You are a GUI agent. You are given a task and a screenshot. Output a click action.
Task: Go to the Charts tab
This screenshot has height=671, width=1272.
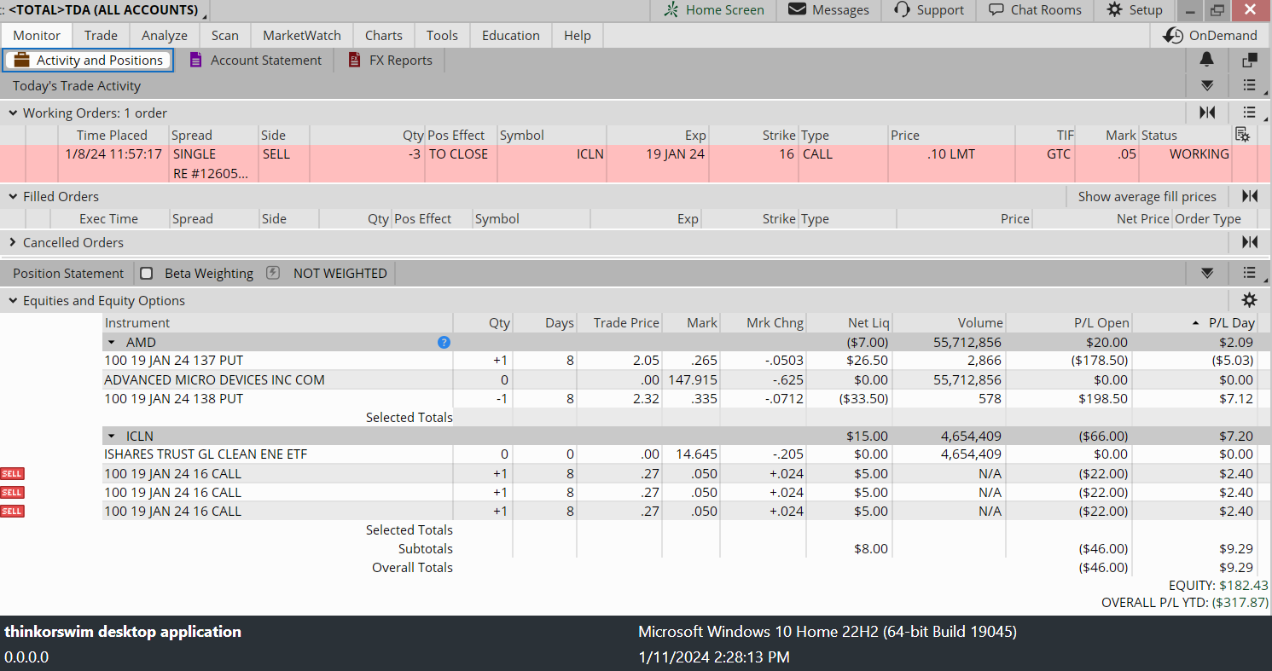384,36
